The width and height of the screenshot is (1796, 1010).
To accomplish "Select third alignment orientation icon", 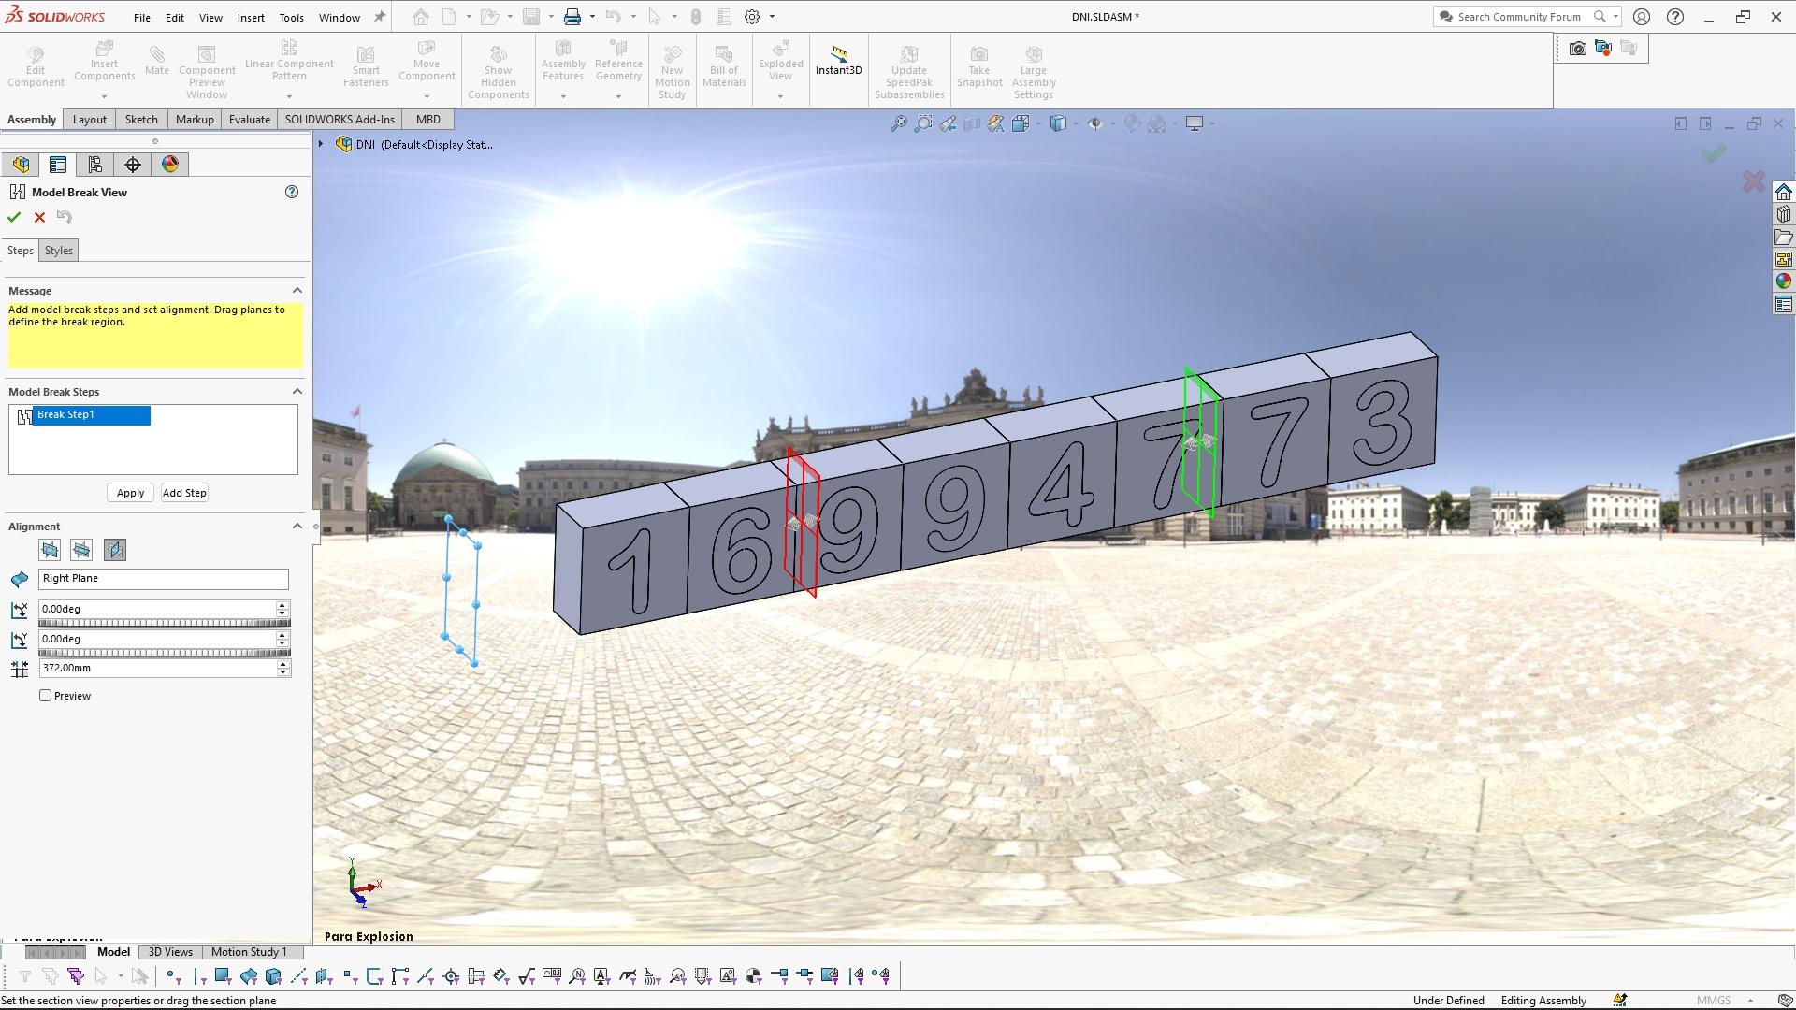I will point(115,550).
